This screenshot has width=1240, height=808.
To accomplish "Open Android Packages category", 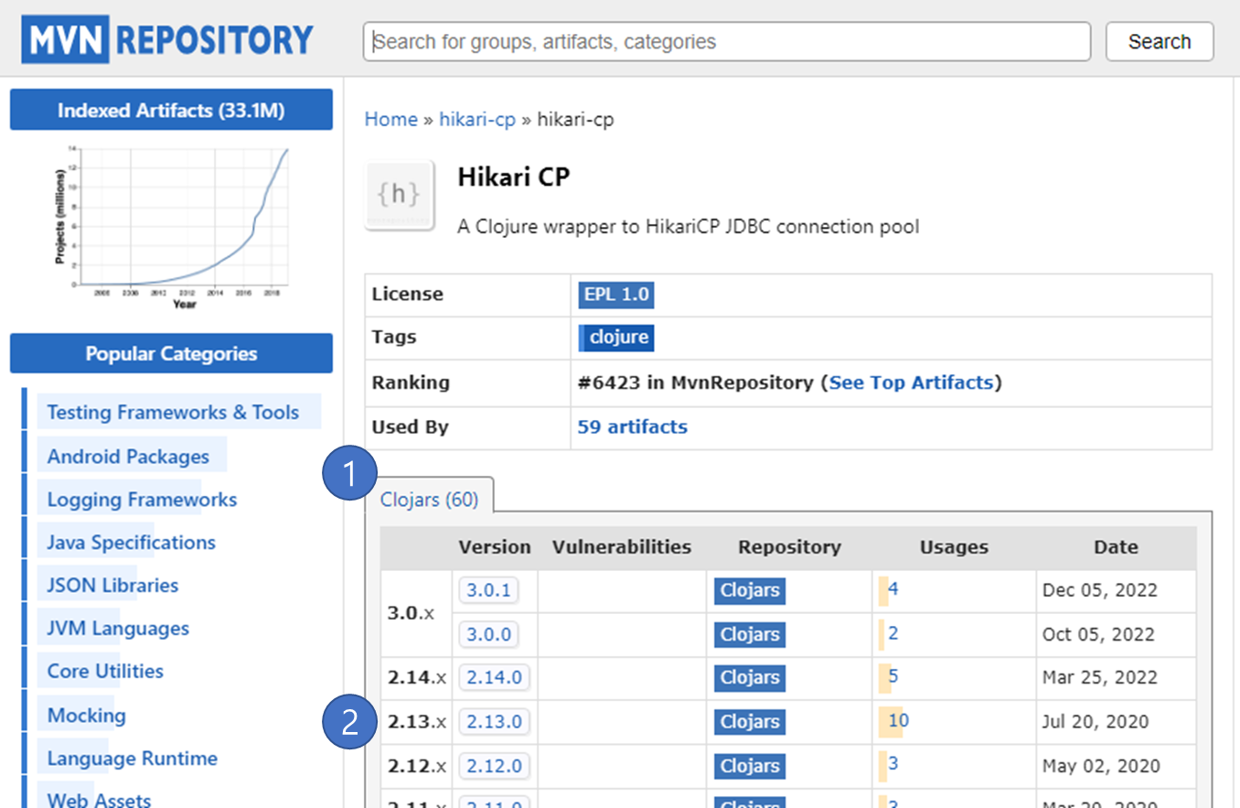I will pos(128,457).
